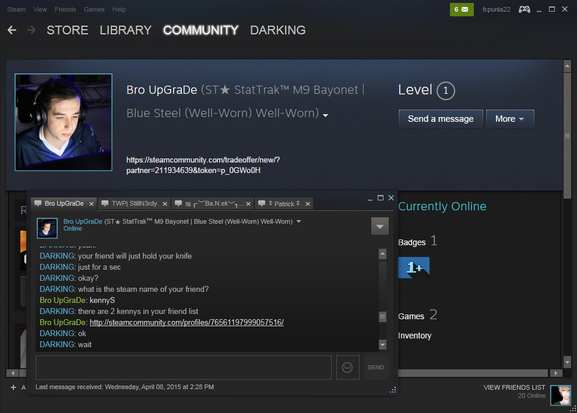
Task: Click Bro UpGraDe's large profile avatar
Action: 64,122
